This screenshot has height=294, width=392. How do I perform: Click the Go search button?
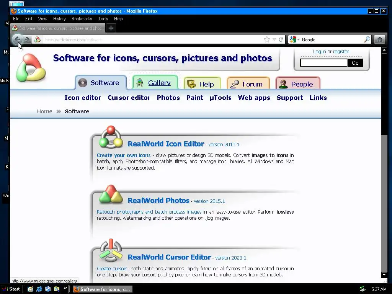point(355,63)
